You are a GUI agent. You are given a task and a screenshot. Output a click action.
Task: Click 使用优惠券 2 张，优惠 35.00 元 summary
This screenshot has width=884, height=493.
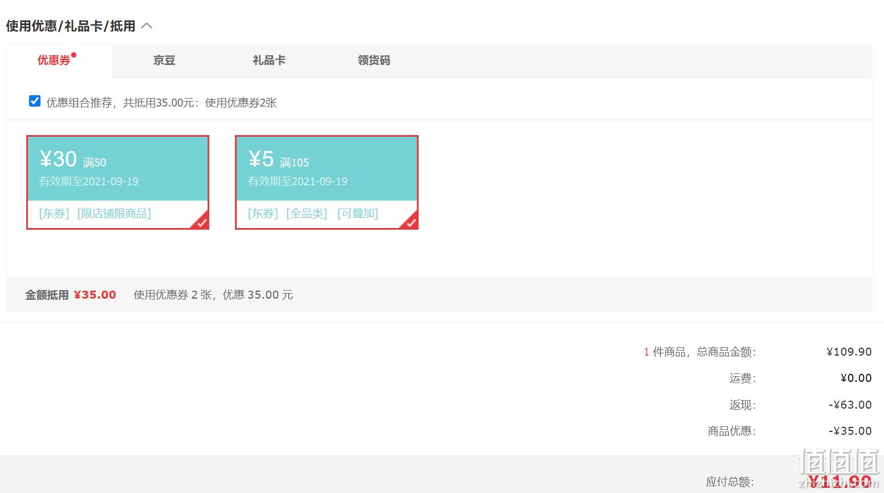213,295
